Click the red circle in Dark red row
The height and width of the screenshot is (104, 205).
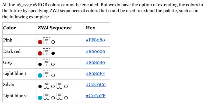coord(40,53)
